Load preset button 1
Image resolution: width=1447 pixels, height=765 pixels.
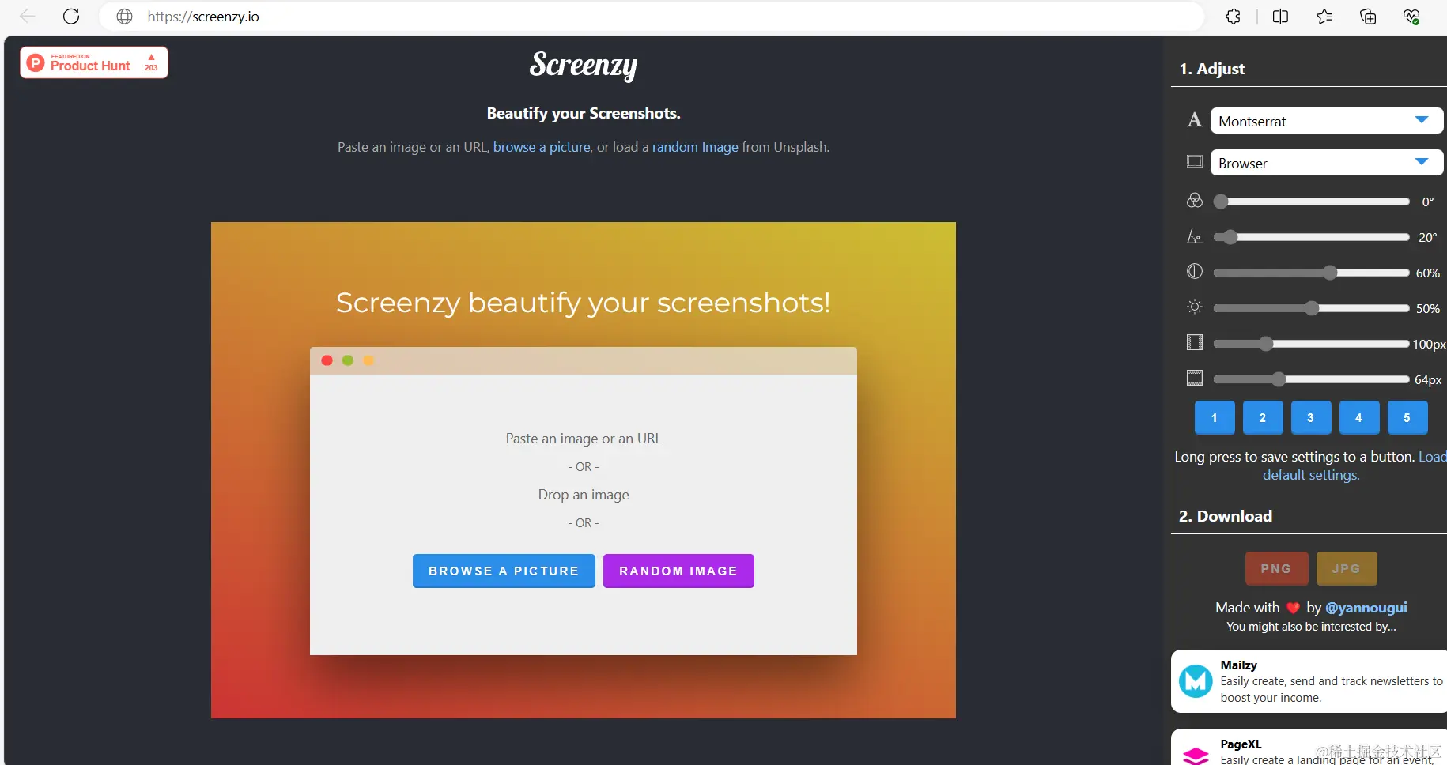1215,417
